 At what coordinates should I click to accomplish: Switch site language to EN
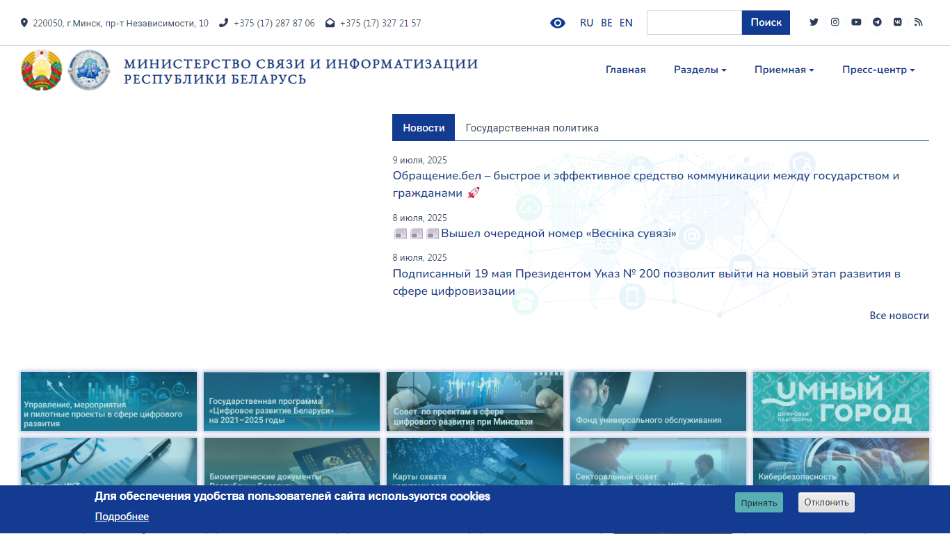[x=626, y=23]
